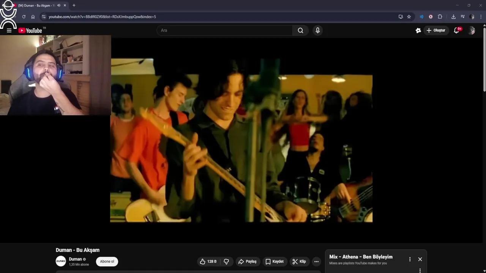The width and height of the screenshot is (486, 273).
Task: Open the media controls icon in toolbar
Action: (462, 17)
